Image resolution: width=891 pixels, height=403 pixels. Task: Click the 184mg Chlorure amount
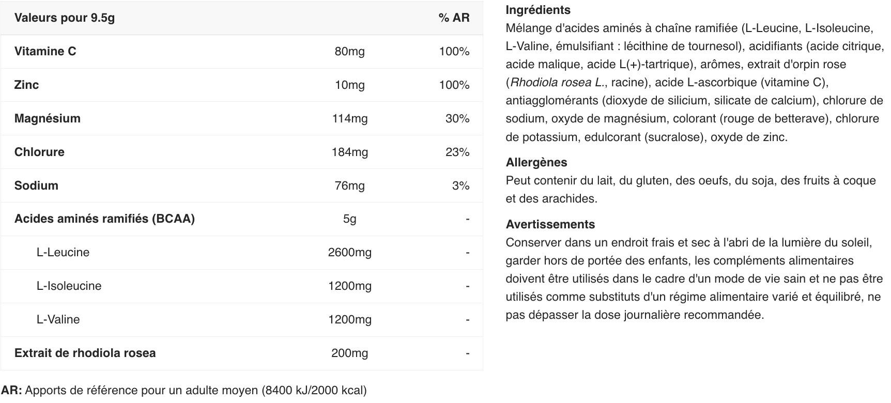click(349, 152)
